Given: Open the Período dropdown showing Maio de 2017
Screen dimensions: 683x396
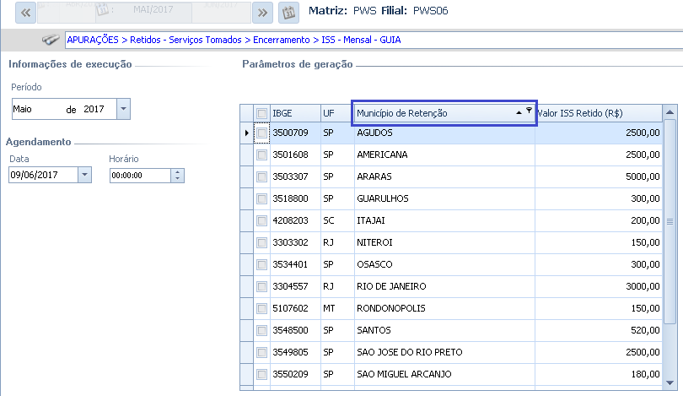Looking at the screenshot, I should (124, 109).
